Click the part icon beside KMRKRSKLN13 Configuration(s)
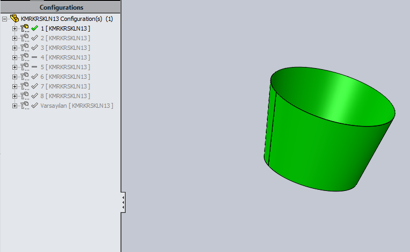 click(x=14, y=18)
